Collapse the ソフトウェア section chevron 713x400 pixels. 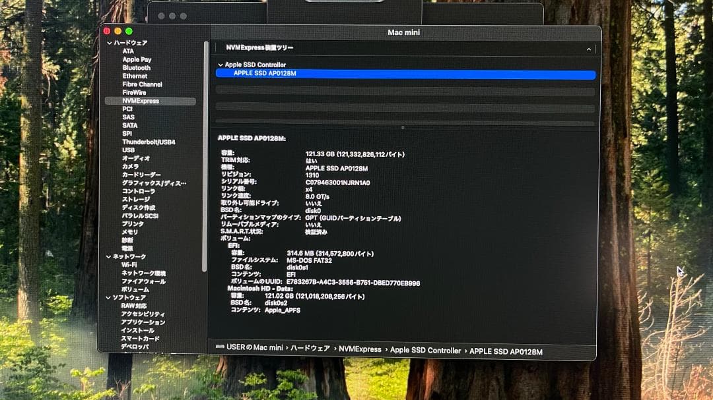coord(108,298)
